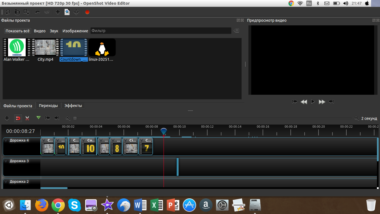Undo the last action
Viewport: 380px width, 214px height.
coord(38,12)
